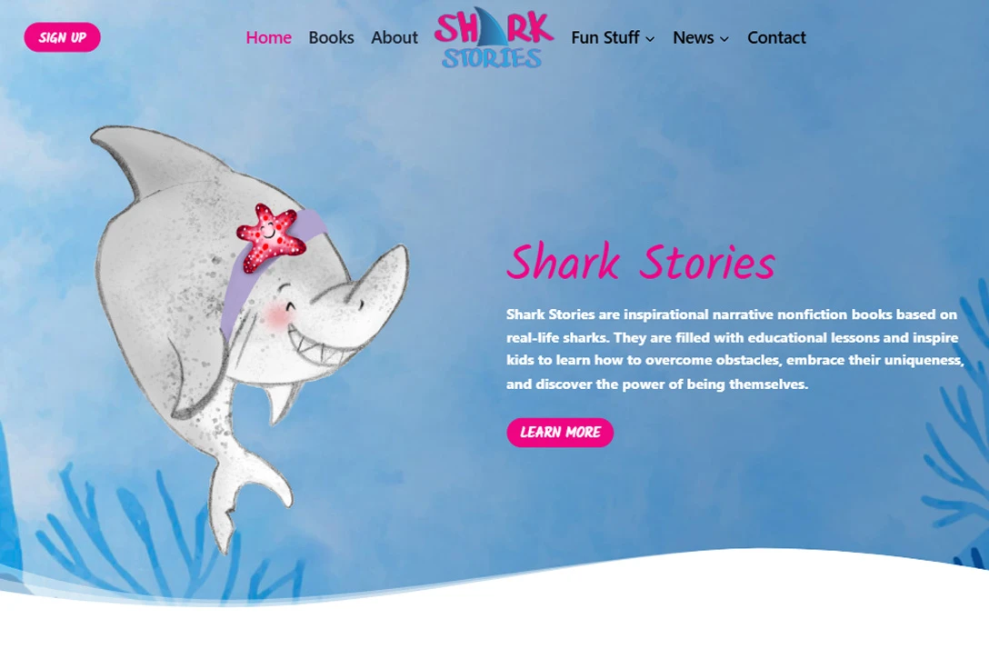Open the Books page

[331, 38]
